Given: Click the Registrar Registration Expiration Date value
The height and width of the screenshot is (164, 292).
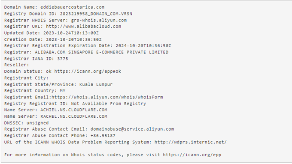Looking at the screenshot, I should [x=143, y=46].
